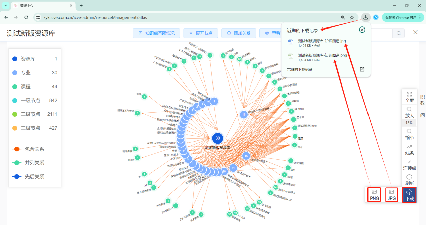
Task: Expand the 展开节点 dropdown
Action: (203, 33)
